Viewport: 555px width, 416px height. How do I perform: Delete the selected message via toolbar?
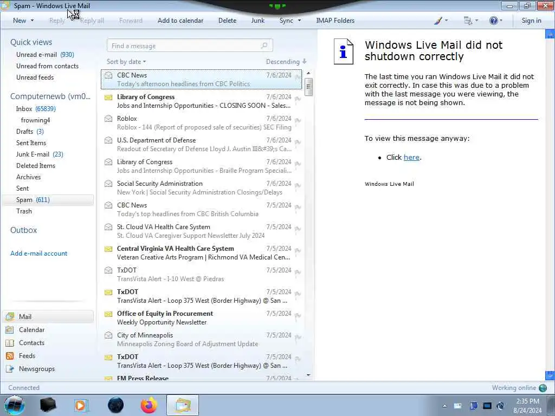[x=227, y=21]
